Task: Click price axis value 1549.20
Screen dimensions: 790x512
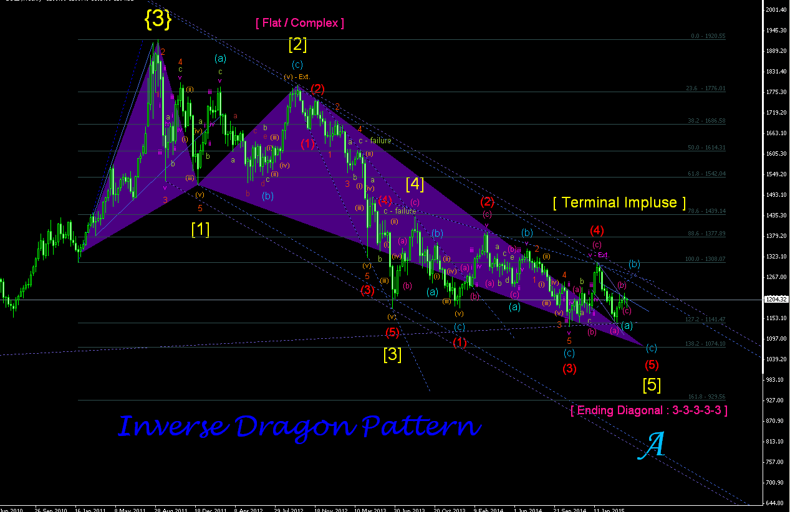Action: [x=776, y=174]
